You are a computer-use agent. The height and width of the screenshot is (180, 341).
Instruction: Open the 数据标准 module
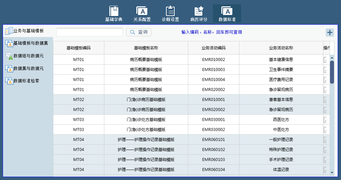pyautogui.click(x=227, y=14)
